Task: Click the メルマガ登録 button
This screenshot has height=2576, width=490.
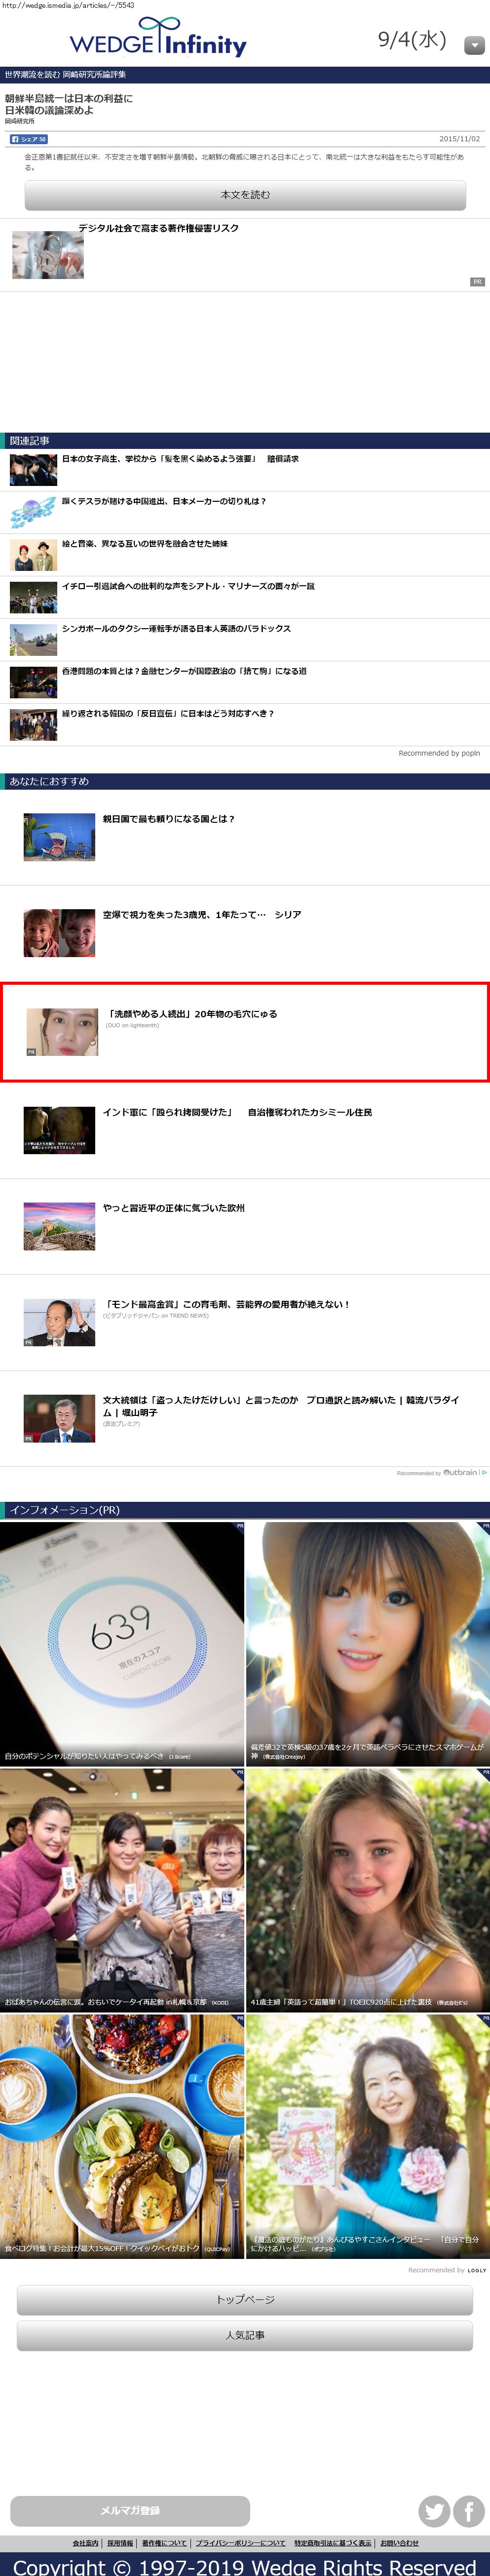Action: (x=130, y=2511)
